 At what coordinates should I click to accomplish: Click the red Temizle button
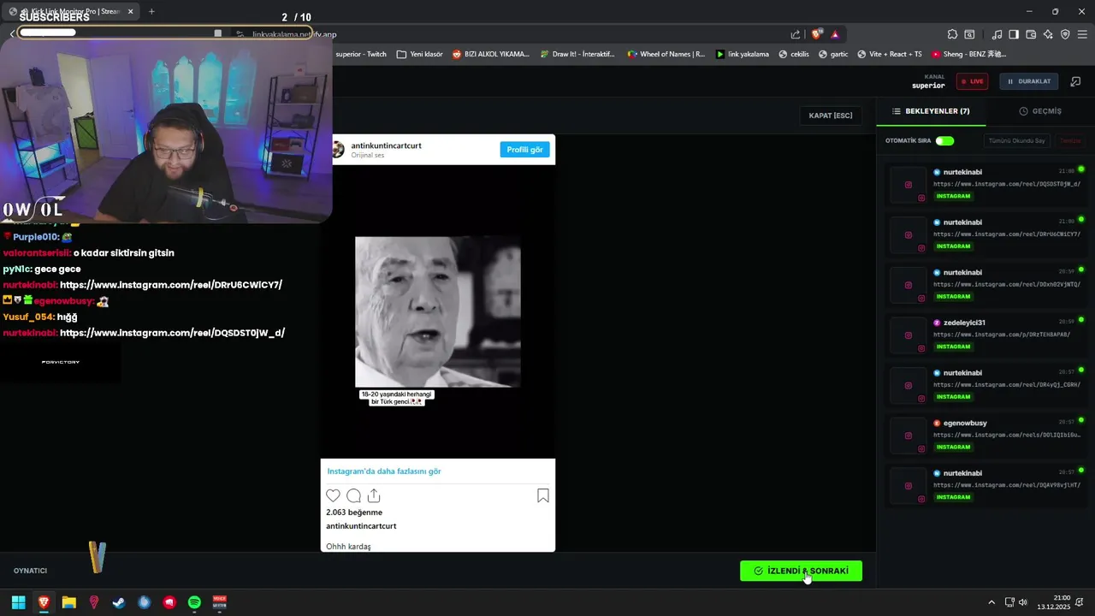tap(1070, 140)
